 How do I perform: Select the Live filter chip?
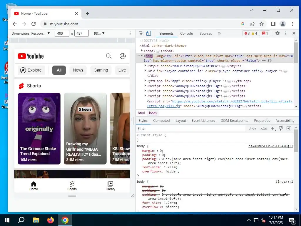(122, 70)
